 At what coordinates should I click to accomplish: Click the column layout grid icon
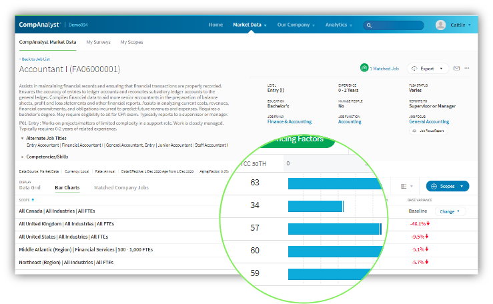pos(402,186)
